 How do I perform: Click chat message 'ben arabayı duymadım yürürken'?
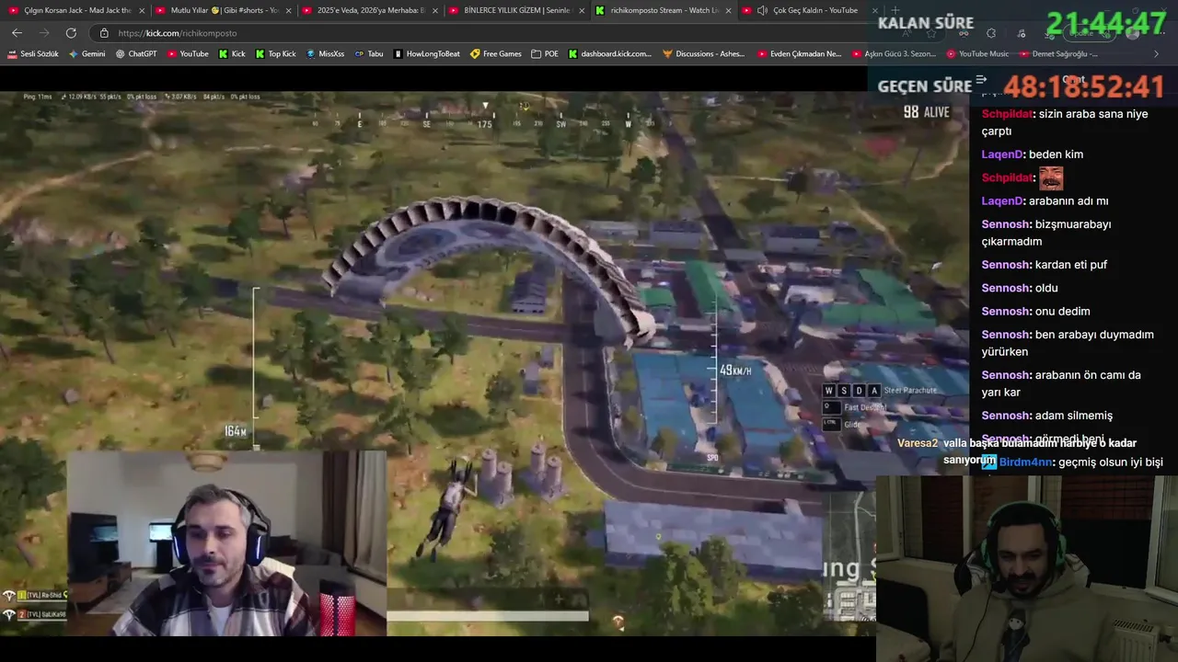coord(1068,343)
